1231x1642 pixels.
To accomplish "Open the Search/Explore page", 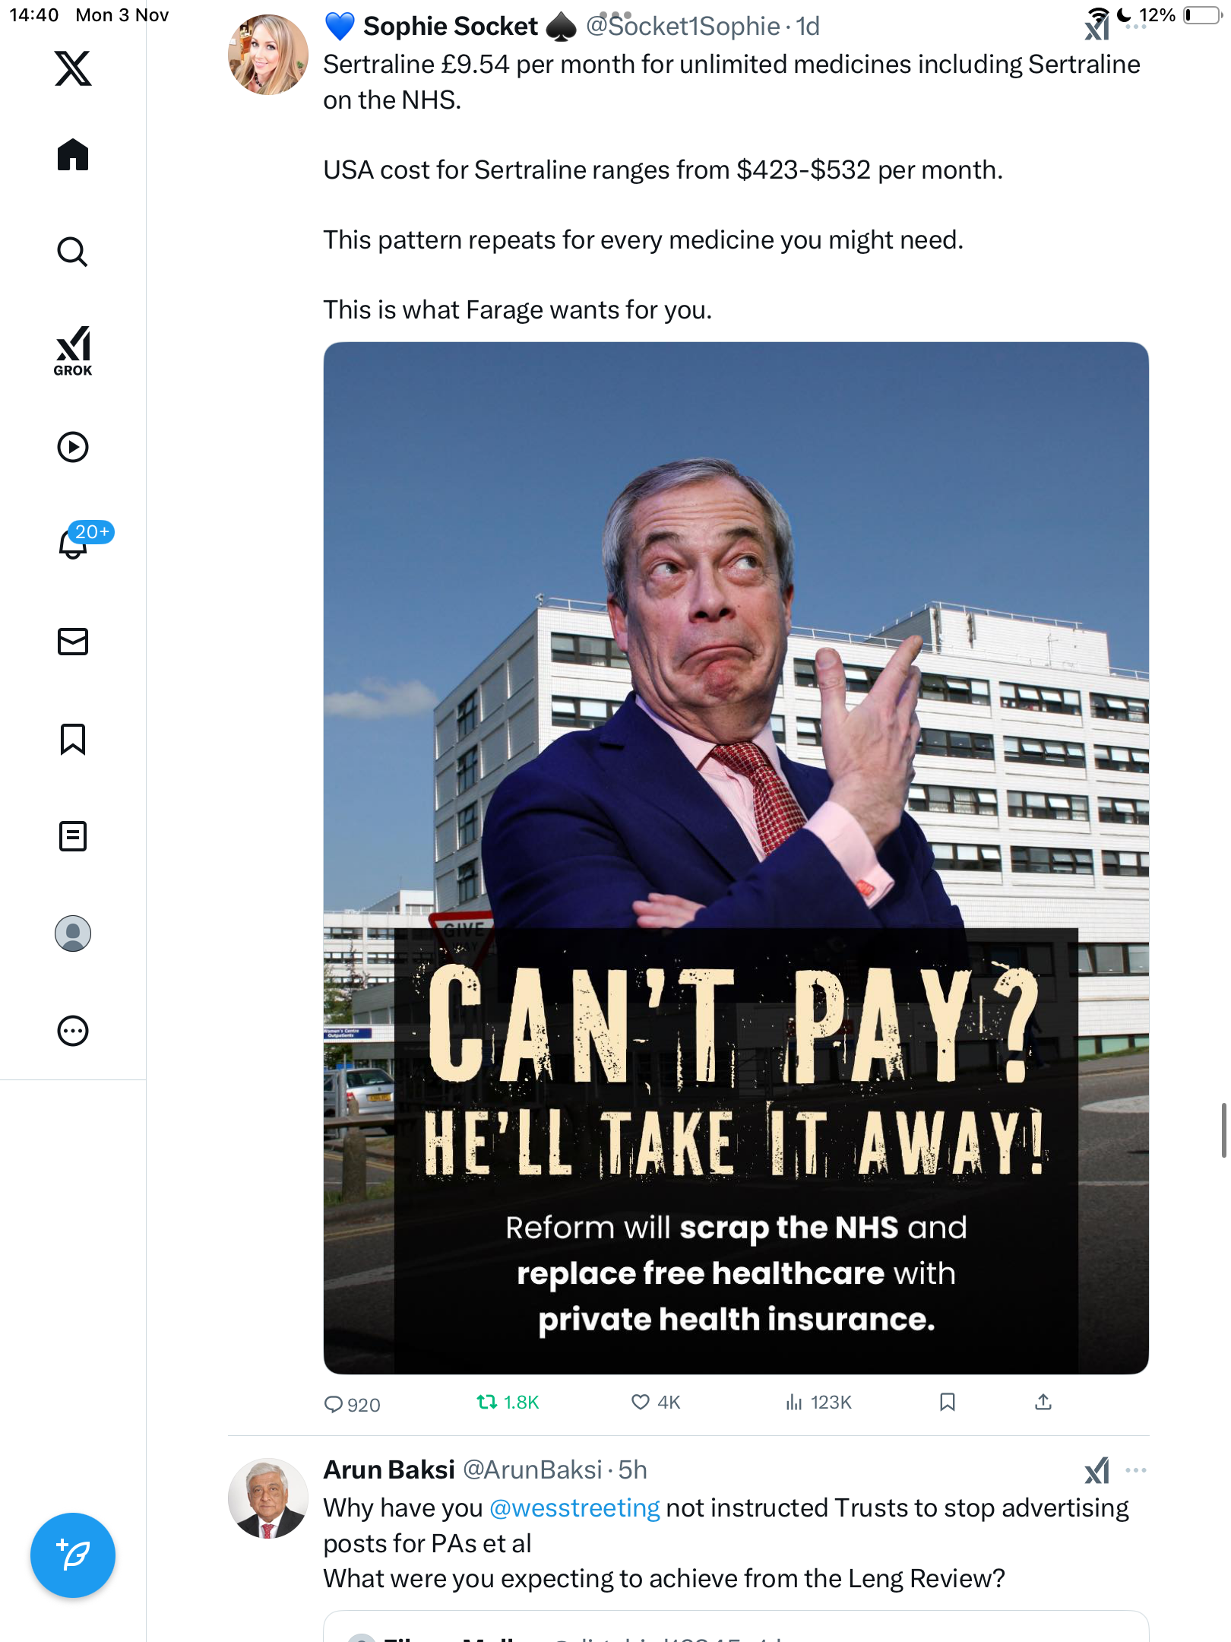I will (73, 252).
